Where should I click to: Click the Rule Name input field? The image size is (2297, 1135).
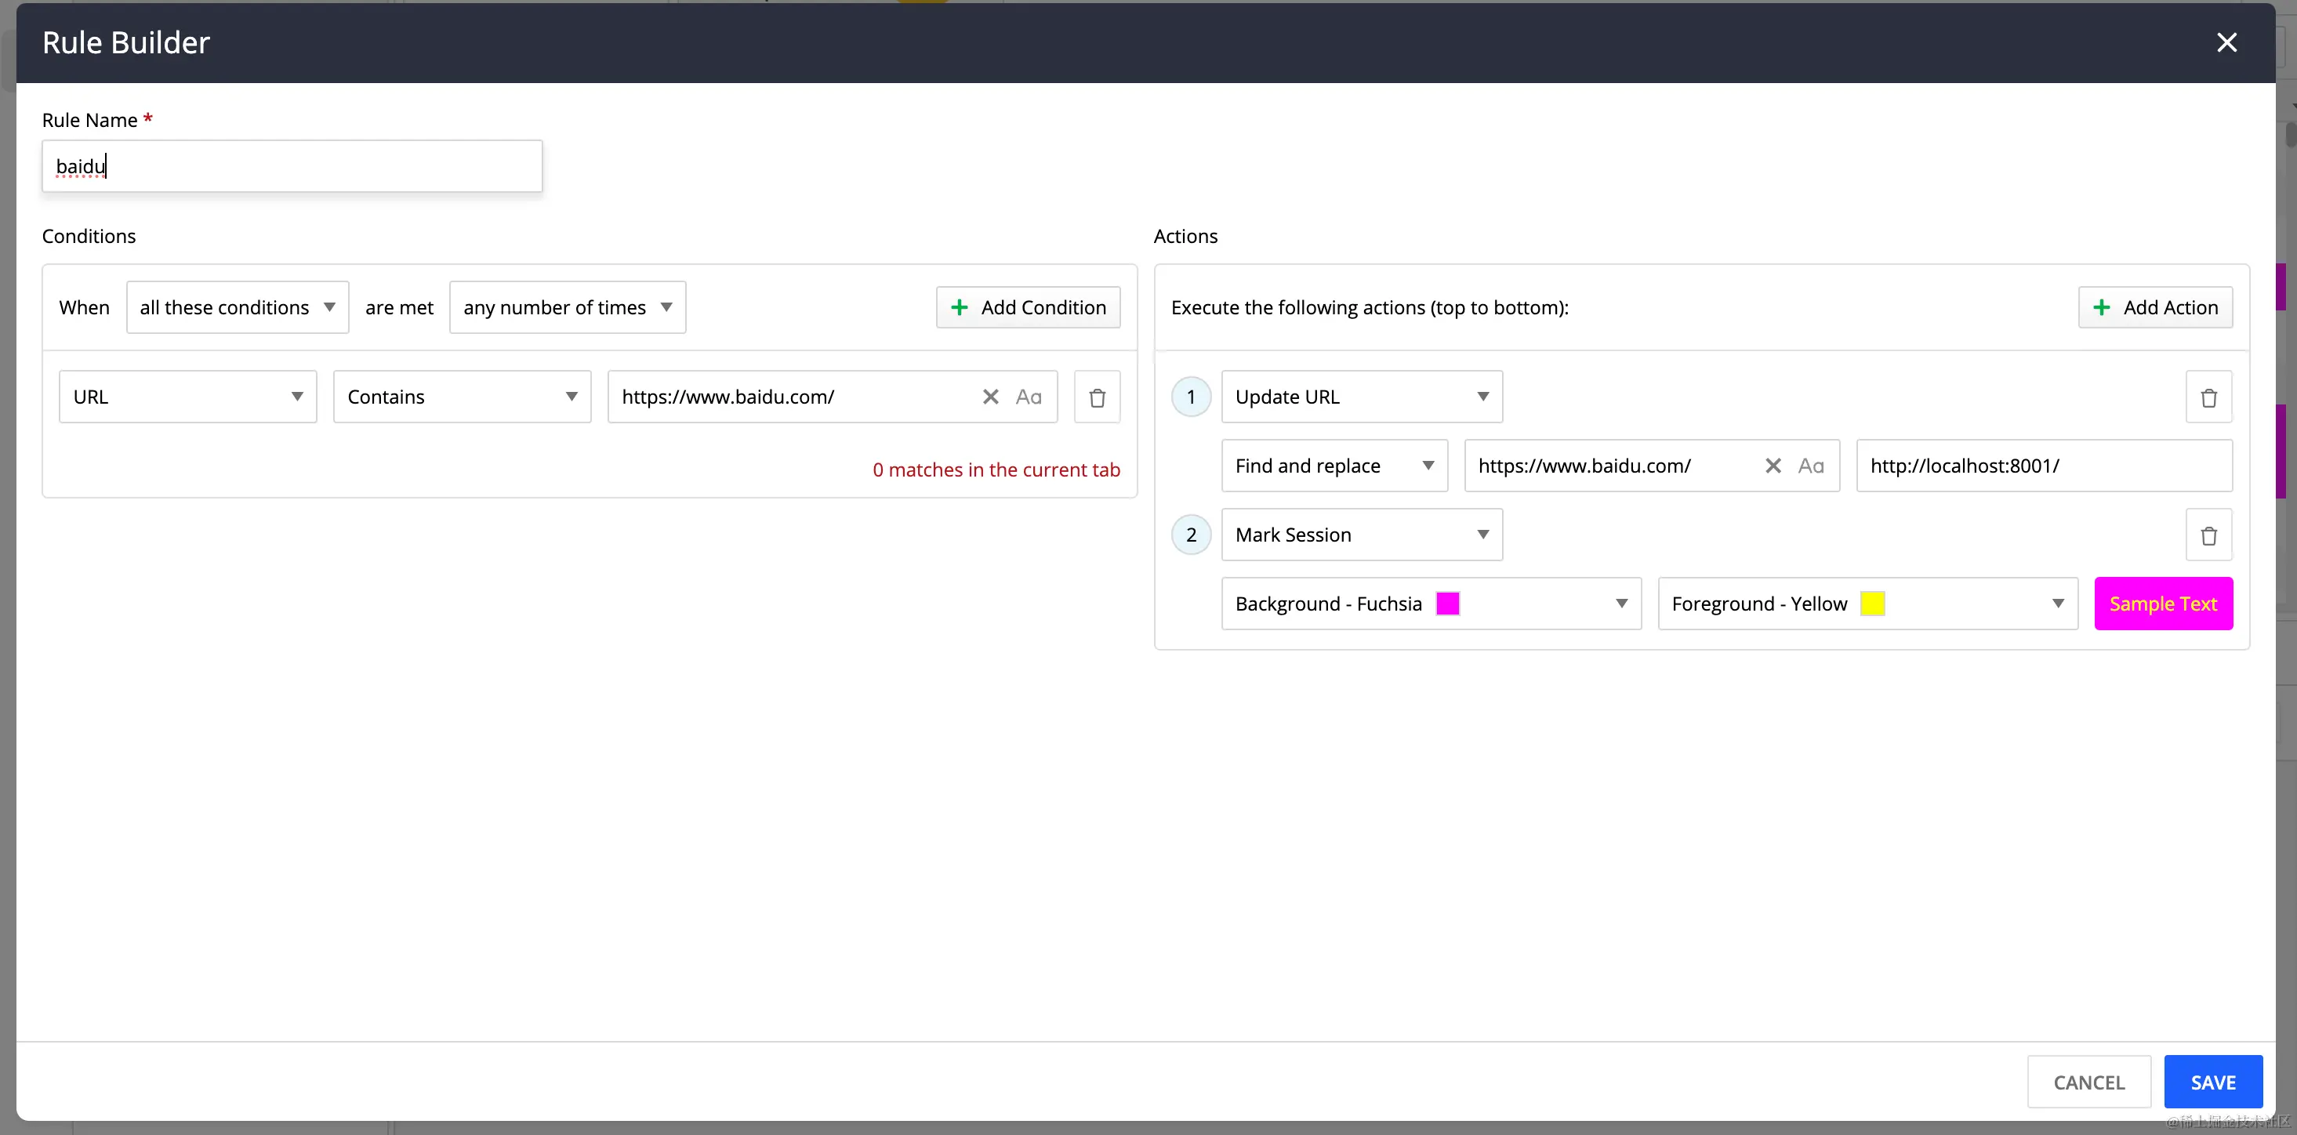coord(292,167)
